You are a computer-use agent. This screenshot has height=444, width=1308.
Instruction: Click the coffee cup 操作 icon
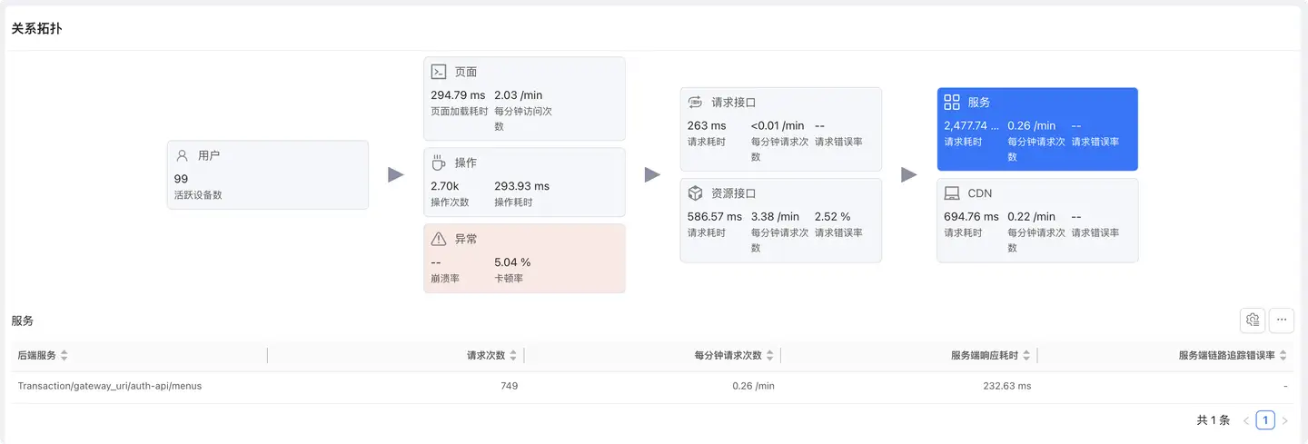[439, 163]
